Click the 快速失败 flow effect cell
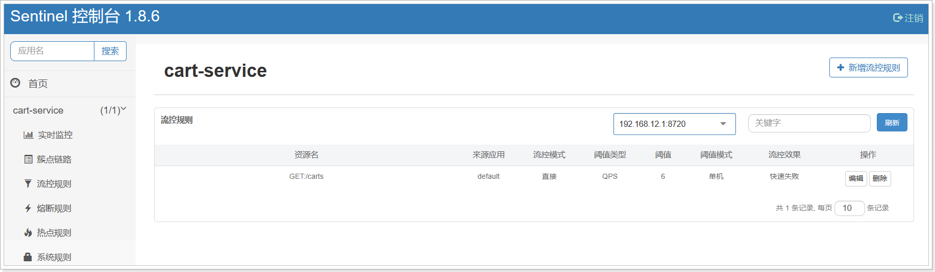This screenshot has height=272, width=935. coord(784,176)
